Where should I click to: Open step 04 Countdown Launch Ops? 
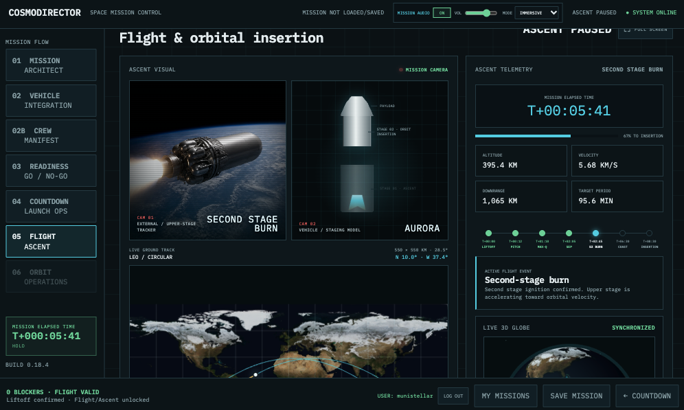tap(51, 206)
